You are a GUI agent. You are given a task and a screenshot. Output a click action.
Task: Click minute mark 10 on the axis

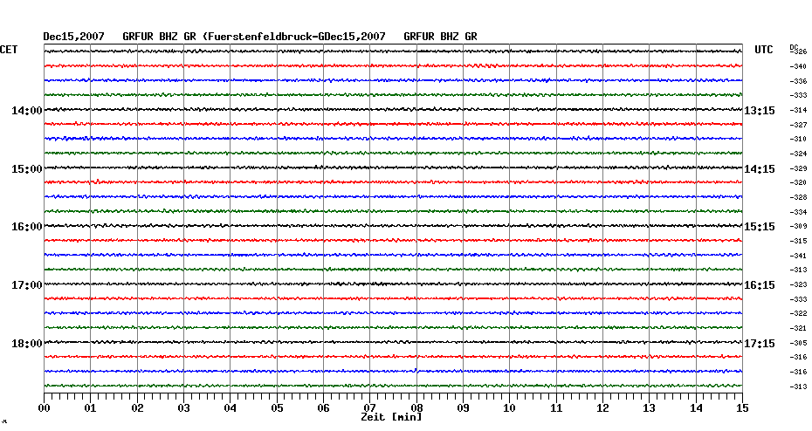[510, 408]
